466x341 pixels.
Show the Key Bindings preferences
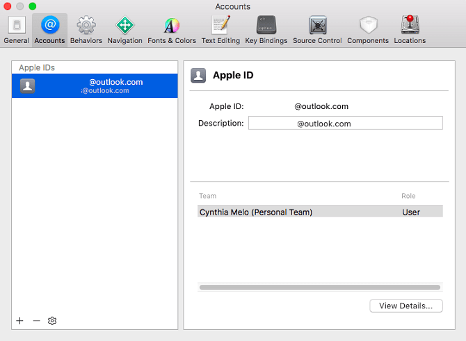[x=266, y=30]
